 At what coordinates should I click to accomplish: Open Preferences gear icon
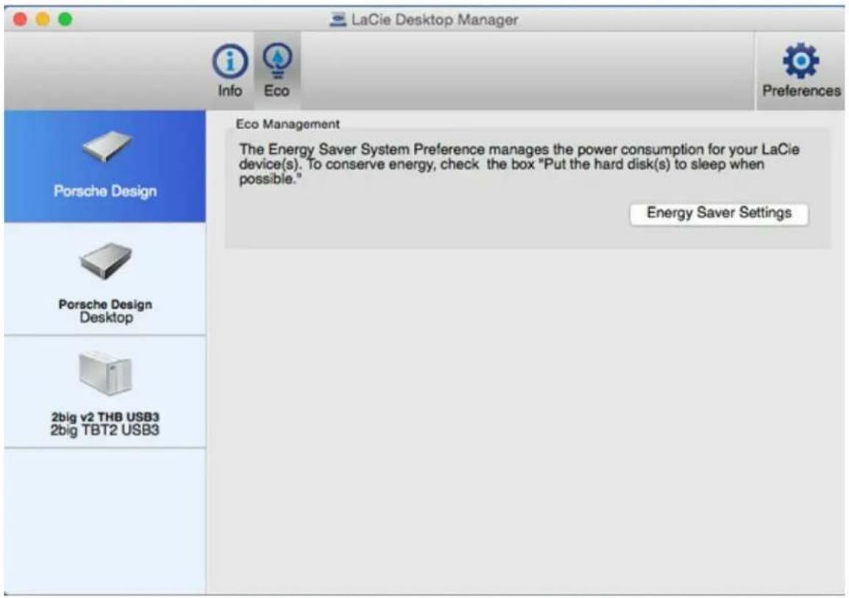[x=800, y=60]
